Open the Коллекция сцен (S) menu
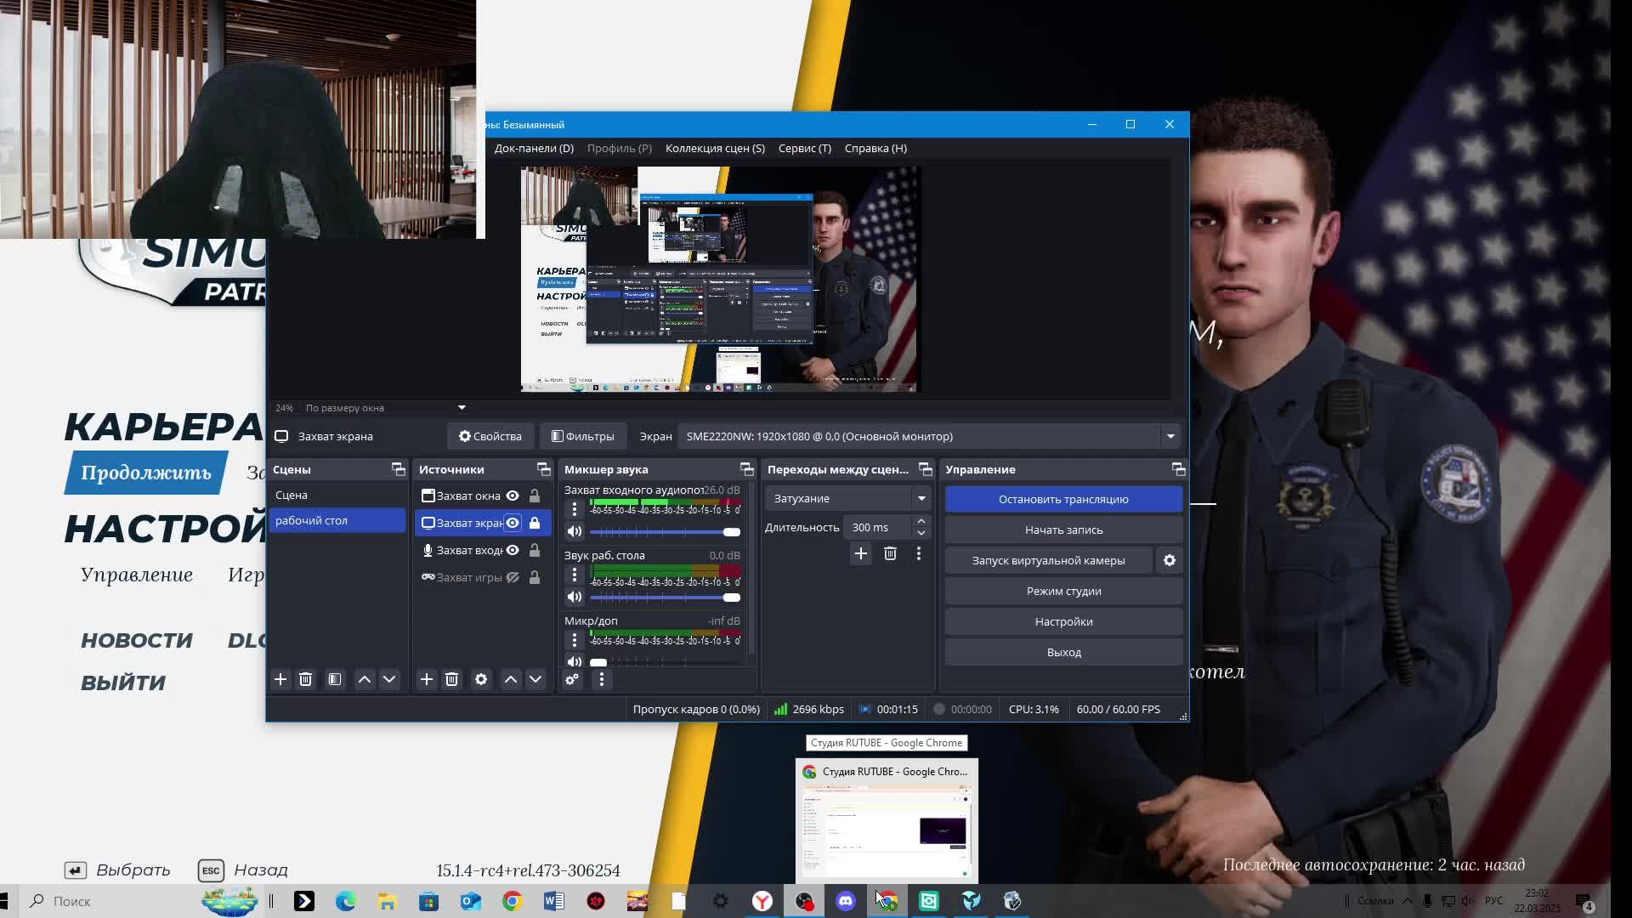 [715, 148]
